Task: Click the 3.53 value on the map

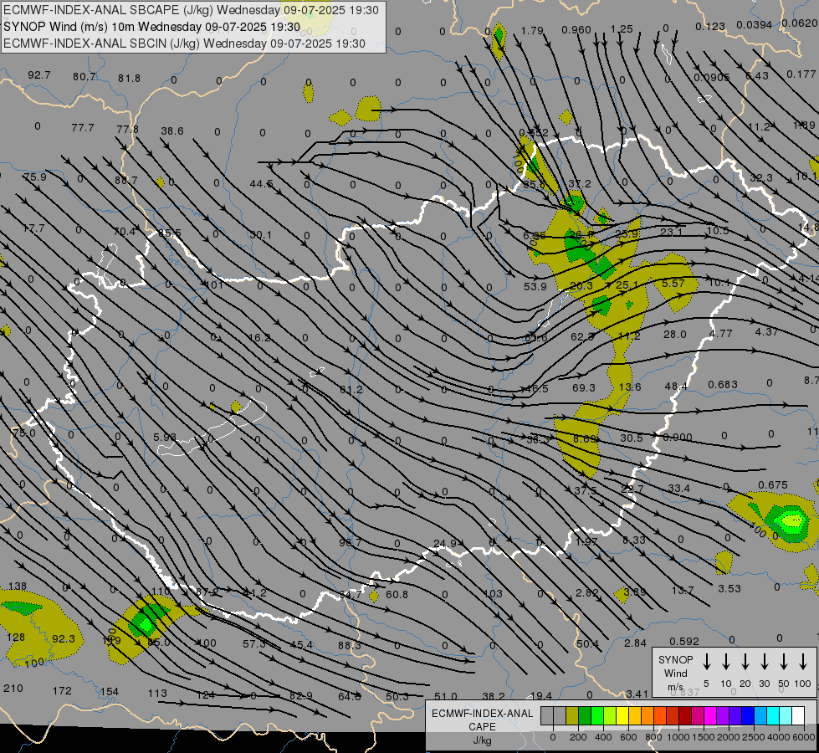Action: pyautogui.click(x=729, y=588)
